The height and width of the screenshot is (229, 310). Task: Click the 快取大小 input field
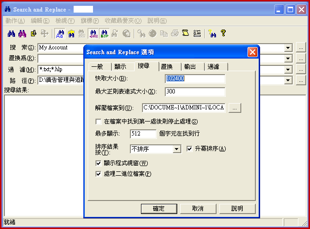point(195,79)
